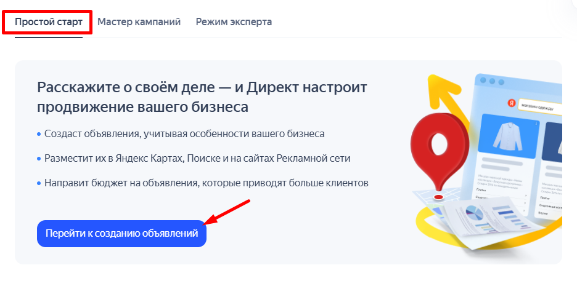
Task: Open the Простой старт tab
Action: click(x=49, y=22)
